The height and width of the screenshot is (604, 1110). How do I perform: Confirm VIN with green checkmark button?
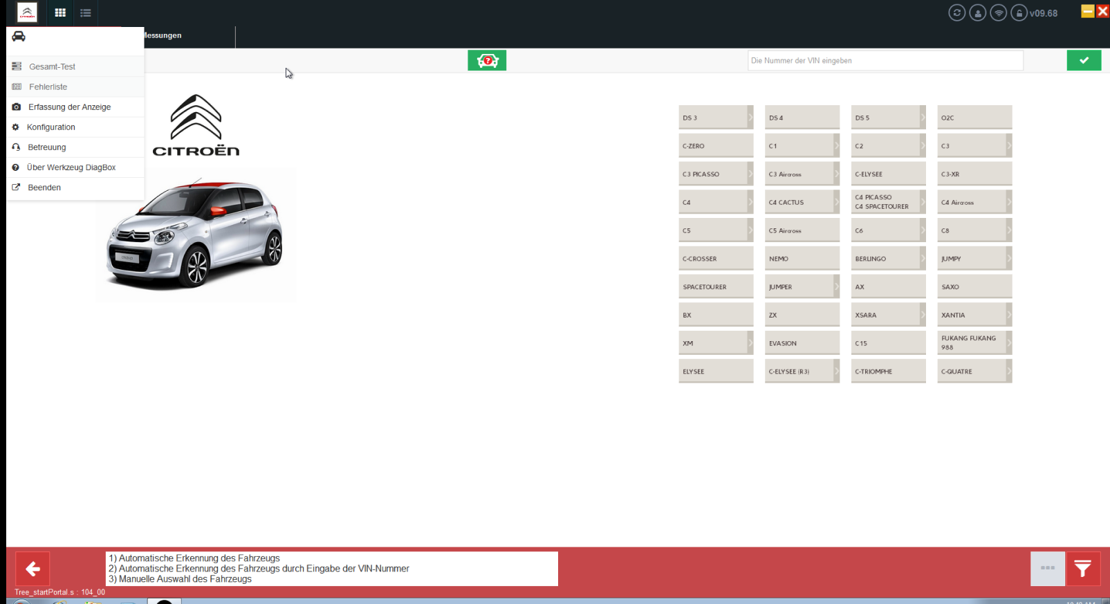tap(1084, 61)
